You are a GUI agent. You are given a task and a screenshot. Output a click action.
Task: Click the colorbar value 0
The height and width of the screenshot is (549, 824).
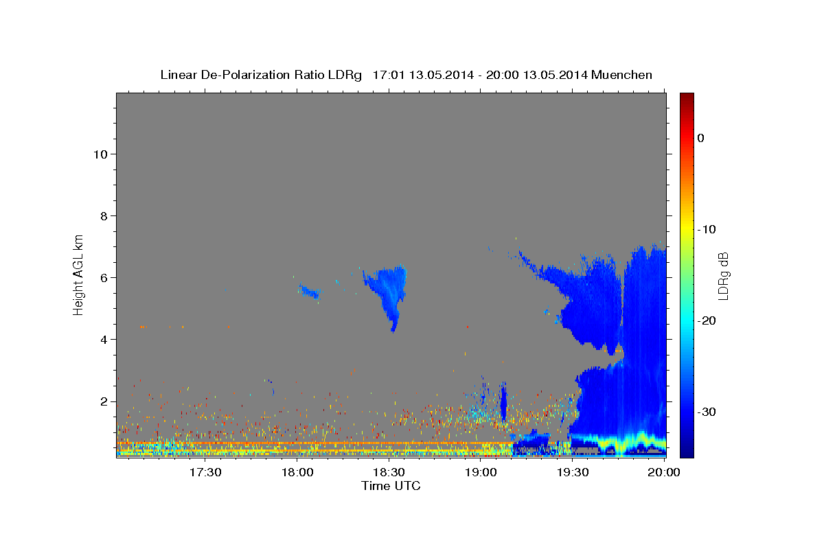(701, 138)
